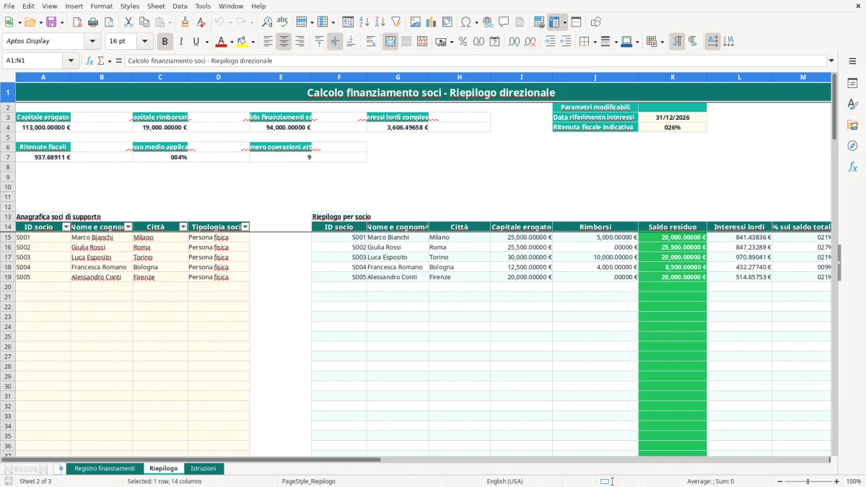Viewport: 866px width, 487px height.
Task: Toggle Italic formatting
Action: pyautogui.click(x=181, y=42)
